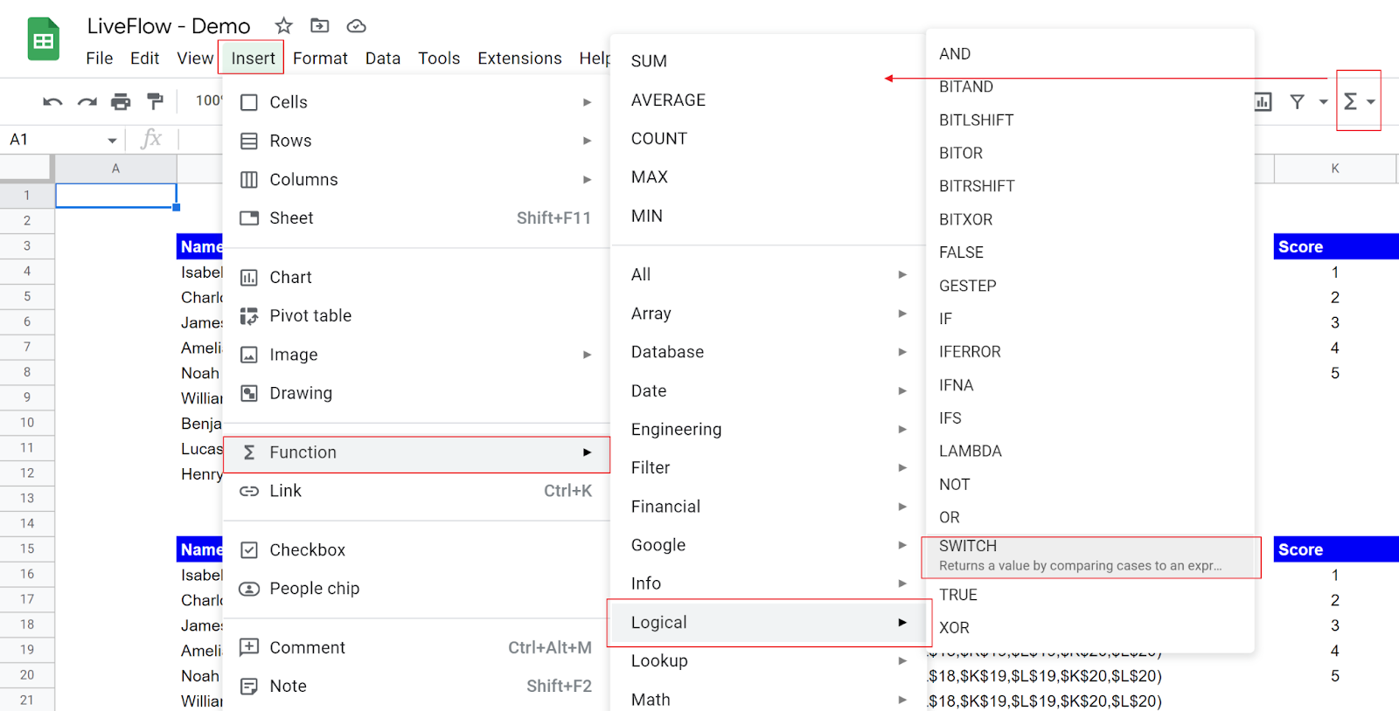Viewport: 1399px width, 711px height.
Task: Click the move to folder icon
Action: [x=320, y=25]
